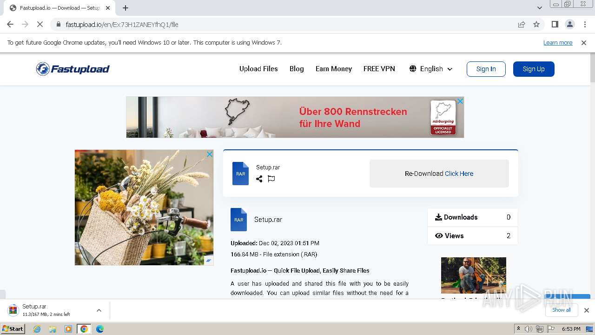Expand the English language dropdown
The image size is (595, 335).
[431, 69]
